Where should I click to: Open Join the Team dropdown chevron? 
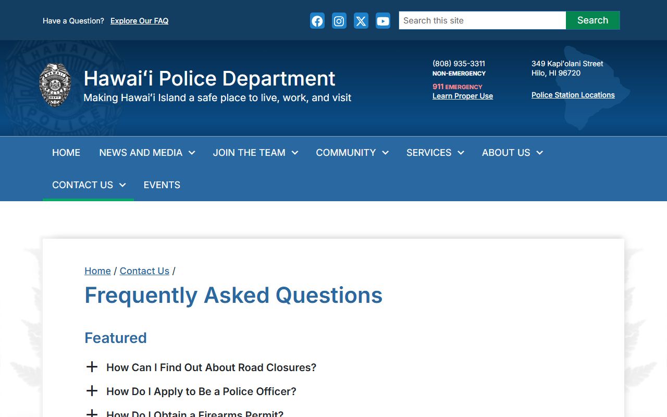click(x=295, y=153)
